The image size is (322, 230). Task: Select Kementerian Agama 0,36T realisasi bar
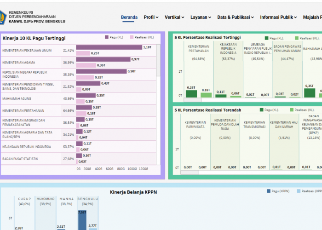click(86, 65)
